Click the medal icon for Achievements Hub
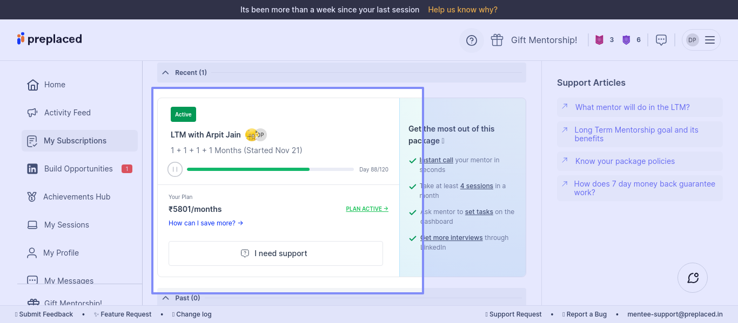738x323 pixels. pyautogui.click(x=32, y=197)
